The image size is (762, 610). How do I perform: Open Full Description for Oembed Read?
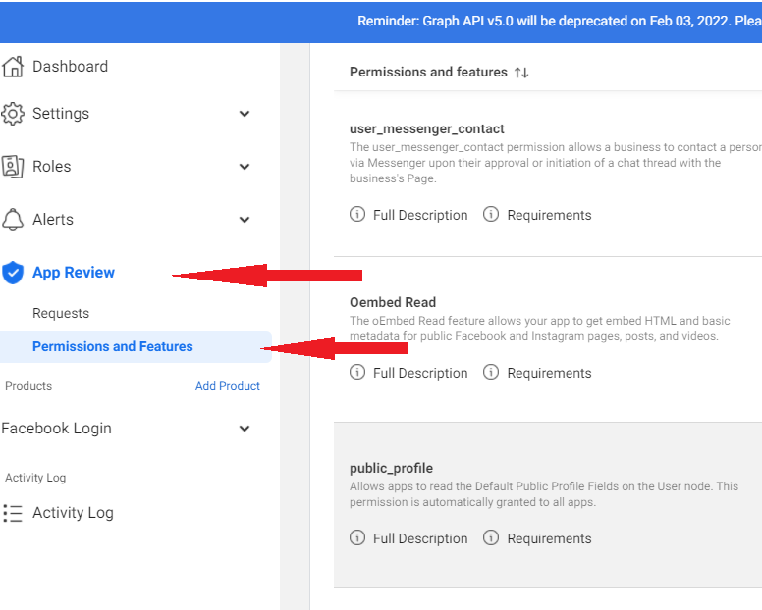tap(420, 374)
